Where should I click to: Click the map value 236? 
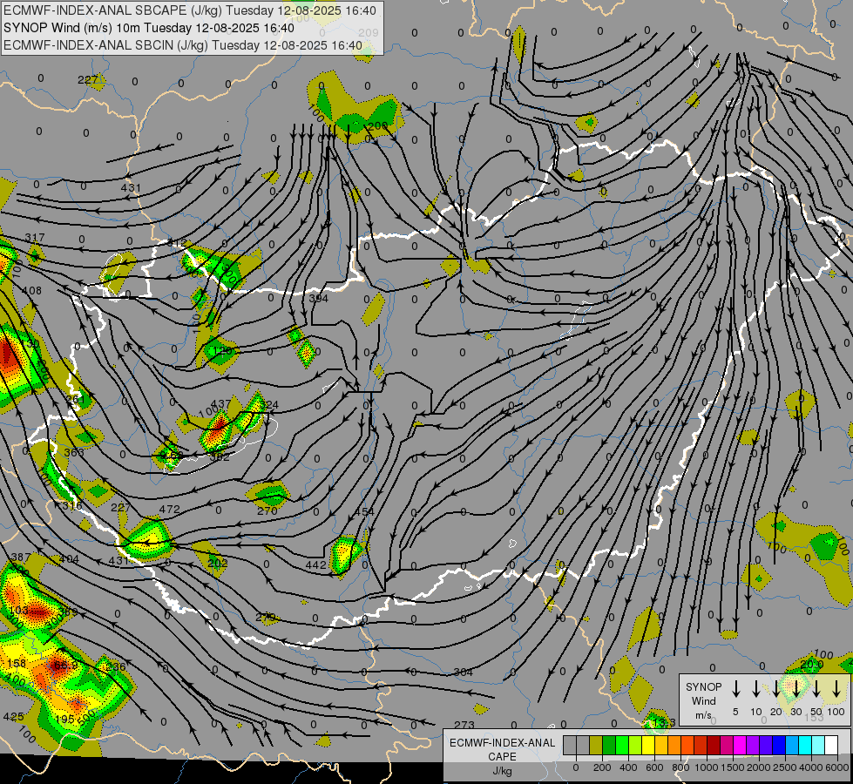pyautogui.click(x=115, y=666)
